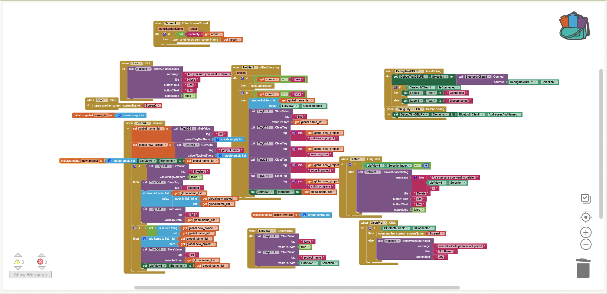Click the 'Your bluetooth pedal is not paired' text

tap(460, 246)
